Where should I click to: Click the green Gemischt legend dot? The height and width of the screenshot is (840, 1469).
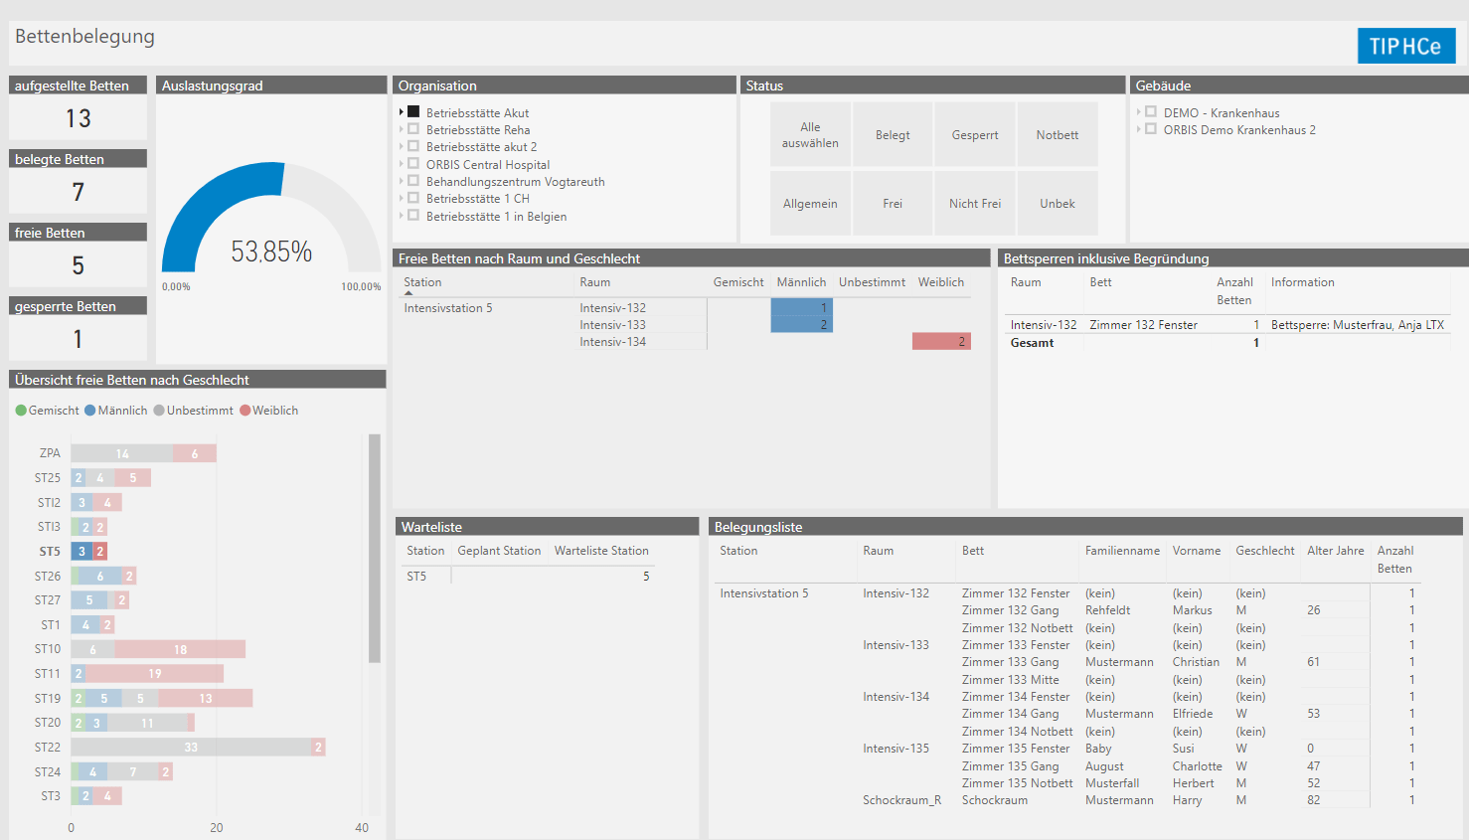[21, 411]
